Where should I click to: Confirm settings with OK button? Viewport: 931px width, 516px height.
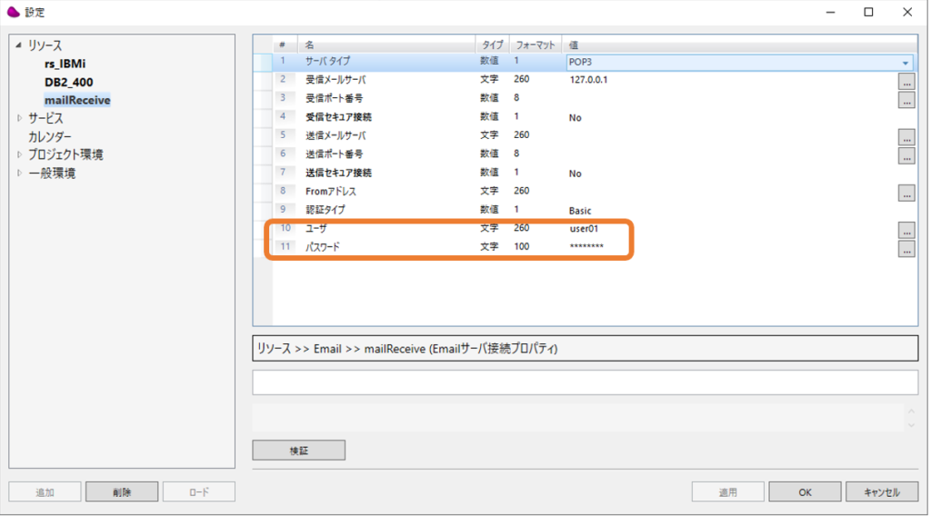806,491
